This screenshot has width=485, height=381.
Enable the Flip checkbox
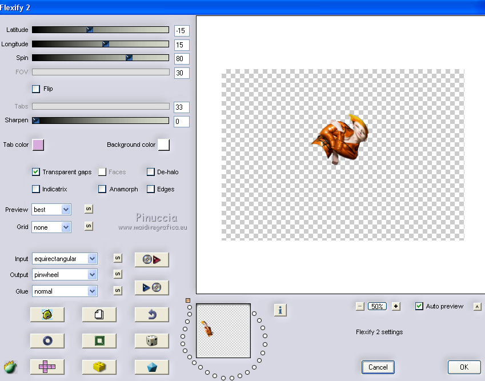(36, 89)
